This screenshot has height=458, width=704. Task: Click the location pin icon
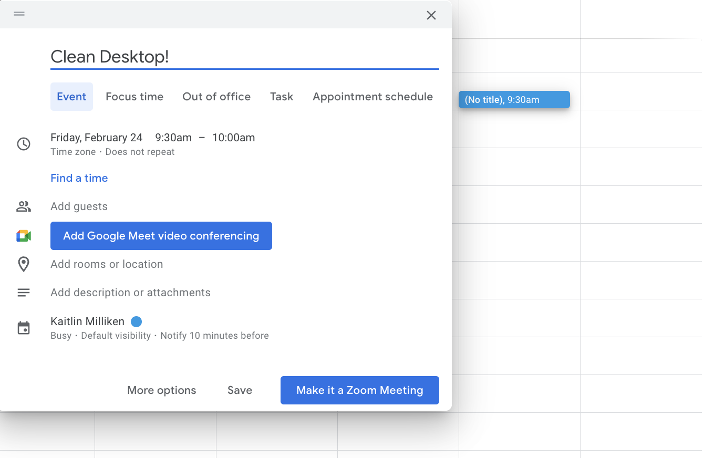(x=24, y=264)
